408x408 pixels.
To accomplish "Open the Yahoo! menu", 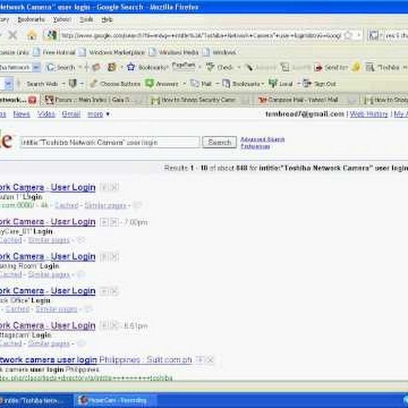I will coord(62,20).
